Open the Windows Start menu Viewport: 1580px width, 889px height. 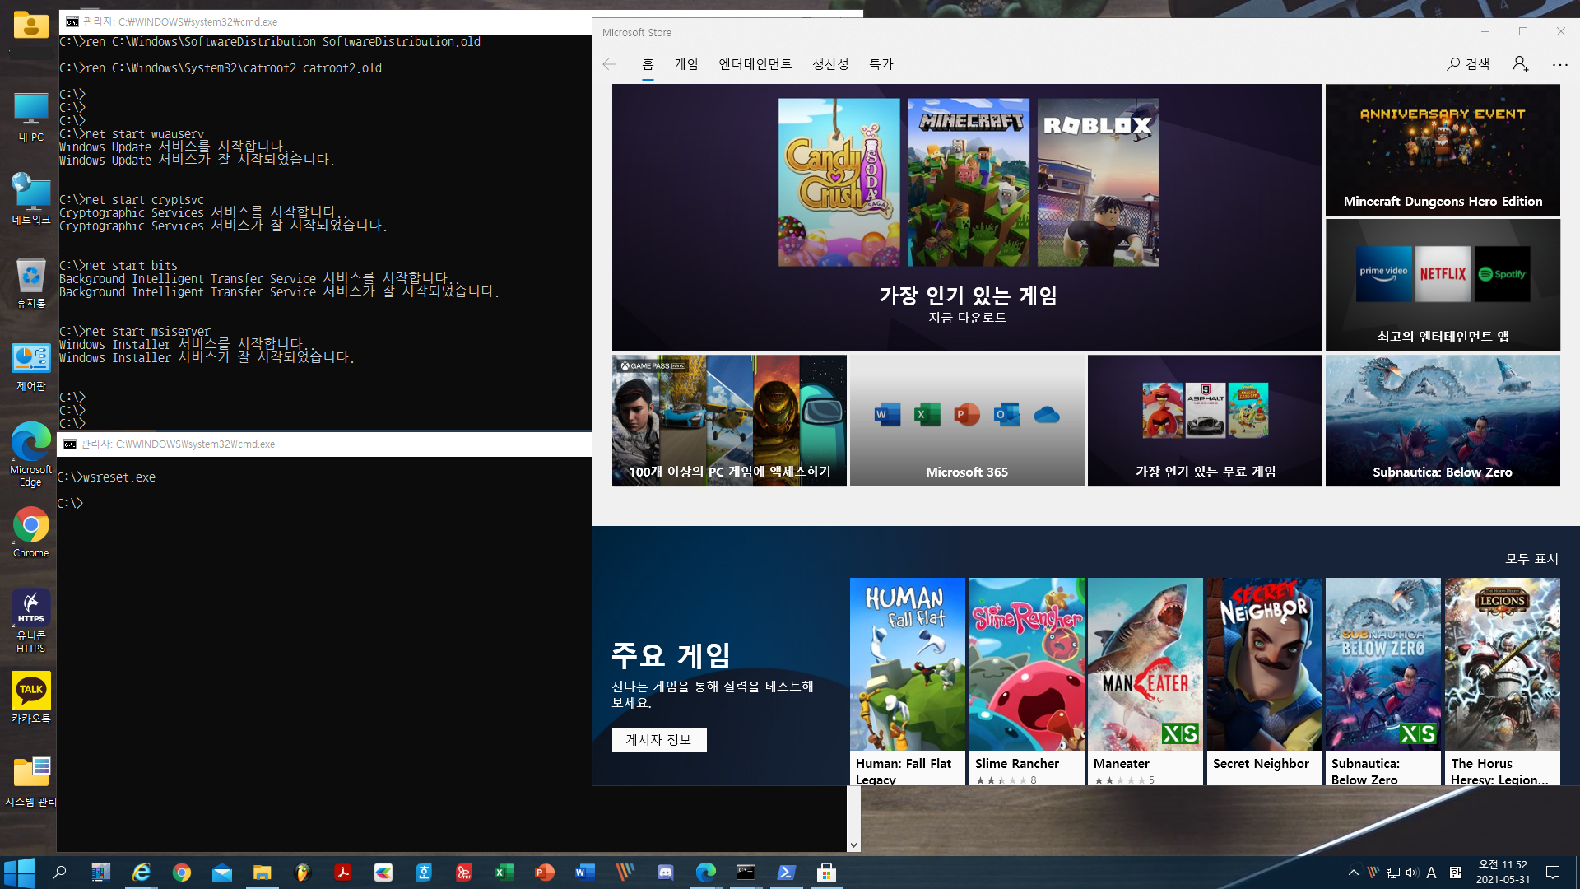click(20, 873)
